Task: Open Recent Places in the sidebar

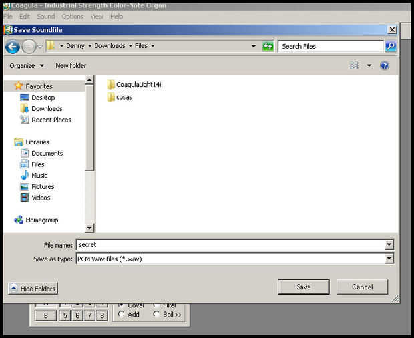Action: (x=45, y=120)
